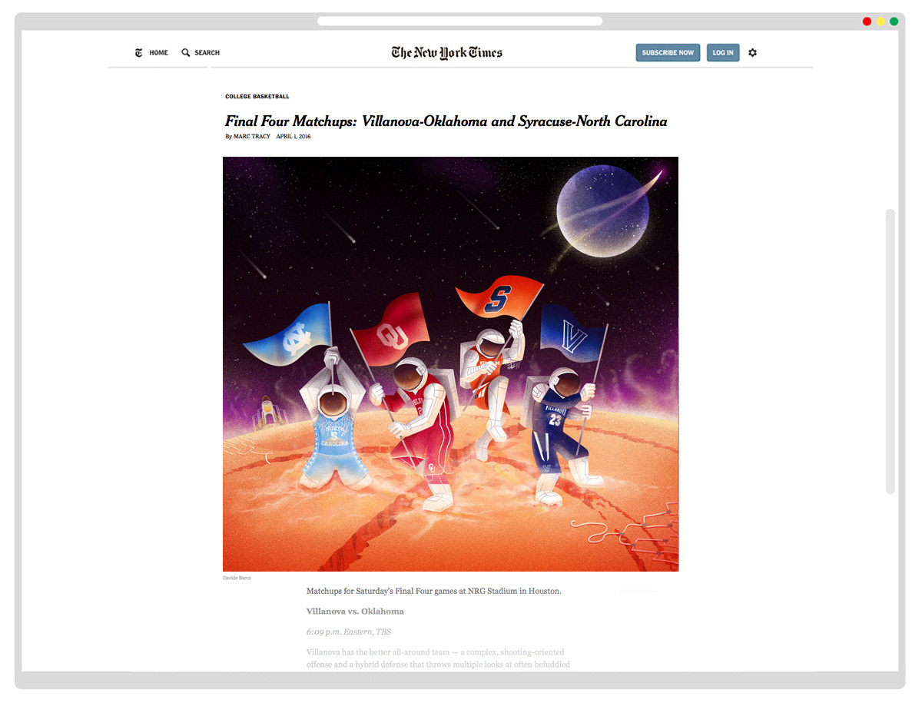This screenshot has height=703, width=922.
Task: Click the browser address bar
Action: click(x=459, y=22)
